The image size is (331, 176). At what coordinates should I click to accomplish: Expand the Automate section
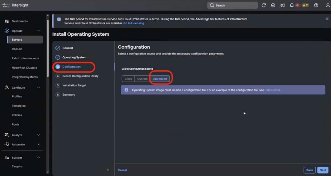(39, 144)
